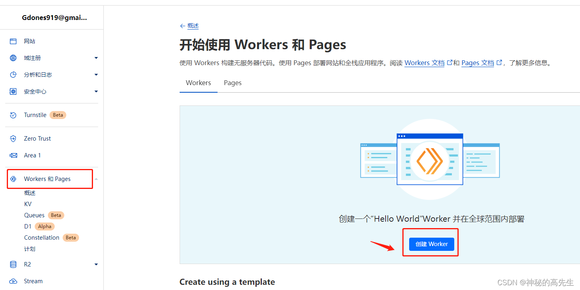The width and height of the screenshot is (580, 290).
Task: Click the 创建一个"Hello World"Worker description text
Action: click(x=432, y=219)
